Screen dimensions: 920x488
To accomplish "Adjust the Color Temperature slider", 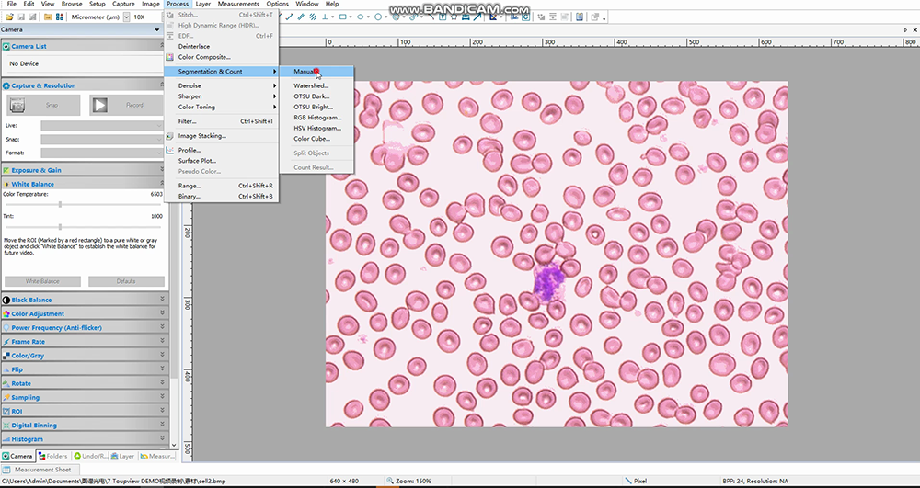I will [x=60, y=204].
